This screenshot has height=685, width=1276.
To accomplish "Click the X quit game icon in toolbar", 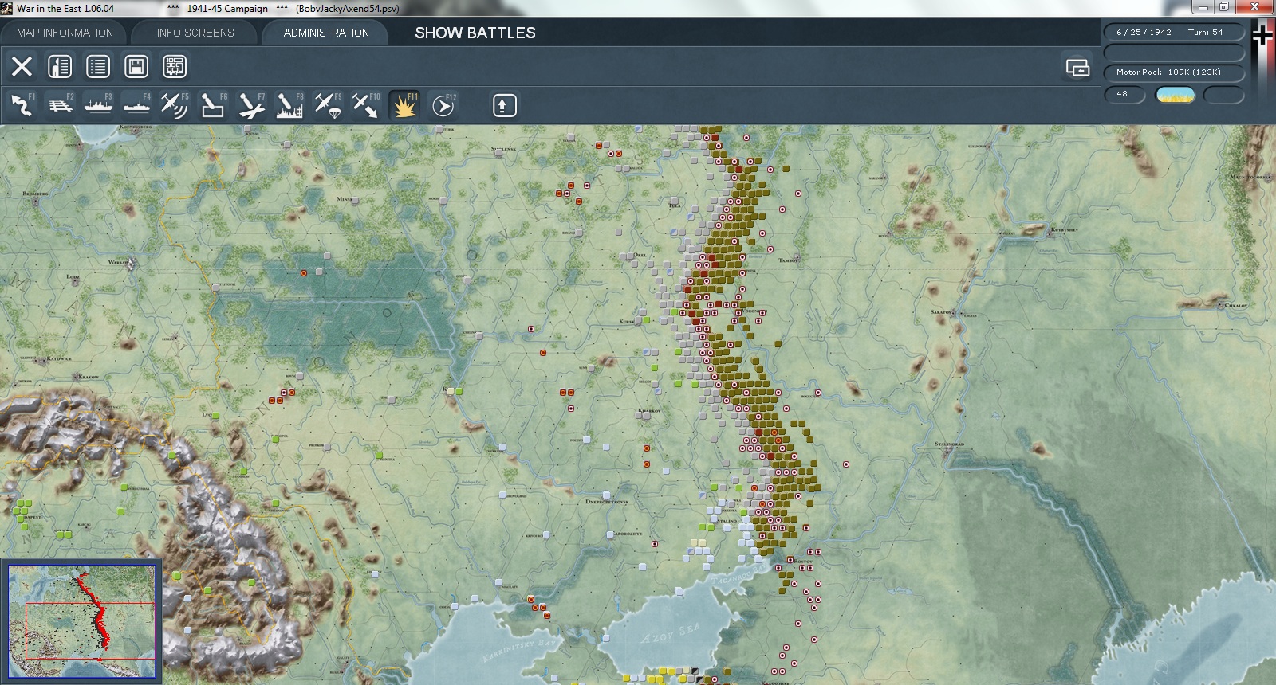I will click(22, 66).
